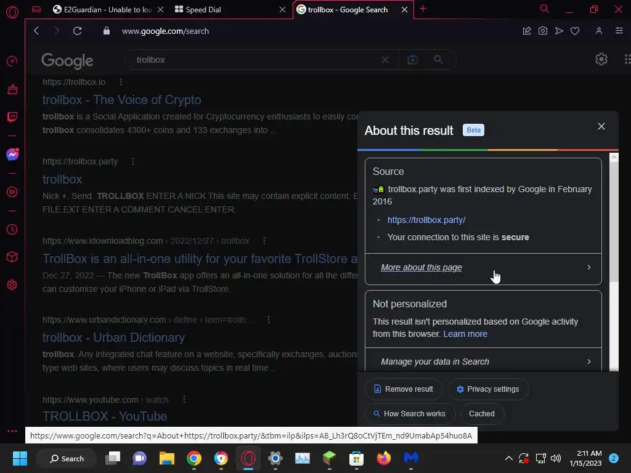Open the Cached page button
This screenshot has height=473, width=631.
(x=482, y=414)
